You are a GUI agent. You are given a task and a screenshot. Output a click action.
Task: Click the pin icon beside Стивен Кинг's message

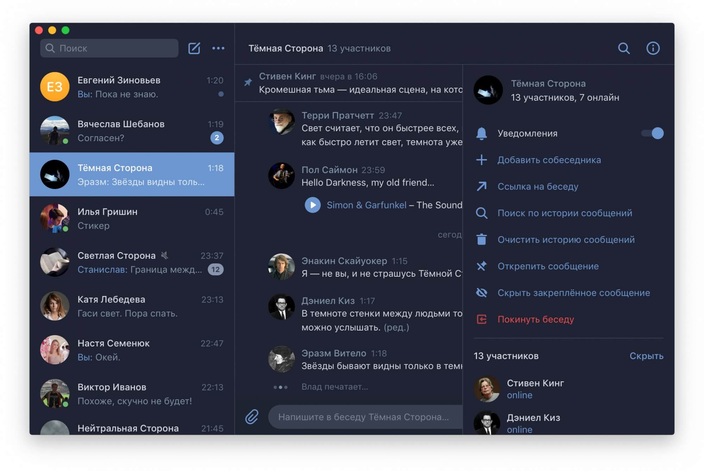point(248,83)
